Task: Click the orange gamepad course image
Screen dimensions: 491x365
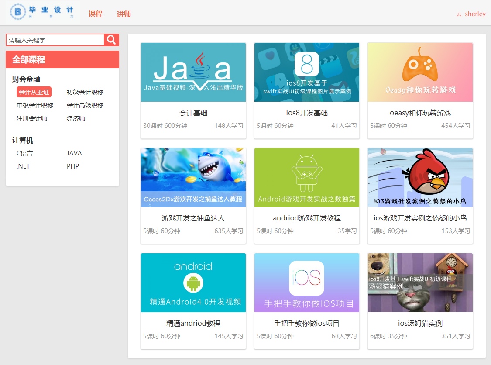Action: [x=420, y=72]
